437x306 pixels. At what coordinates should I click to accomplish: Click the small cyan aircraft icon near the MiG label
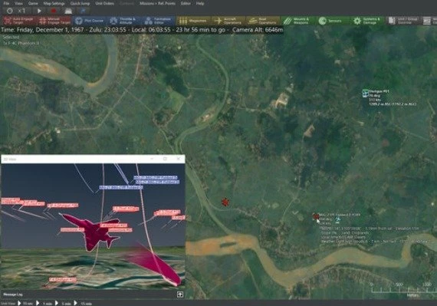click(x=338, y=220)
